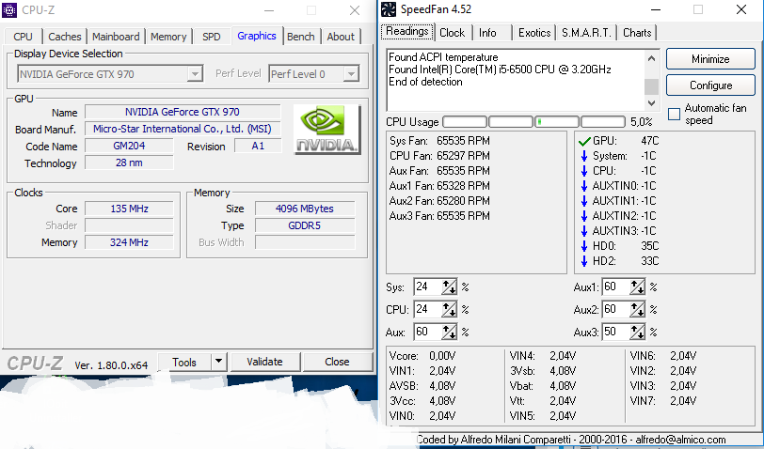Open the Mainboard tab

pos(116,37)
